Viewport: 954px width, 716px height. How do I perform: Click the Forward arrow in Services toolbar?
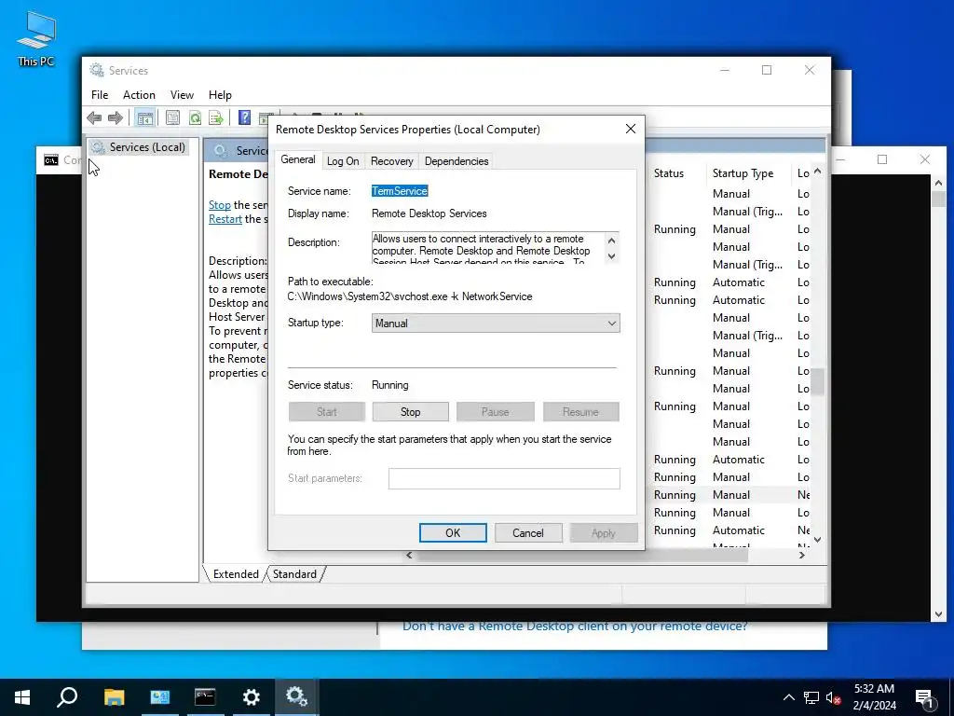tap(115, 117)
